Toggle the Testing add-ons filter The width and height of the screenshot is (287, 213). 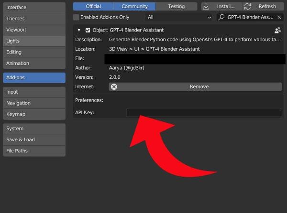click(176, 6)
